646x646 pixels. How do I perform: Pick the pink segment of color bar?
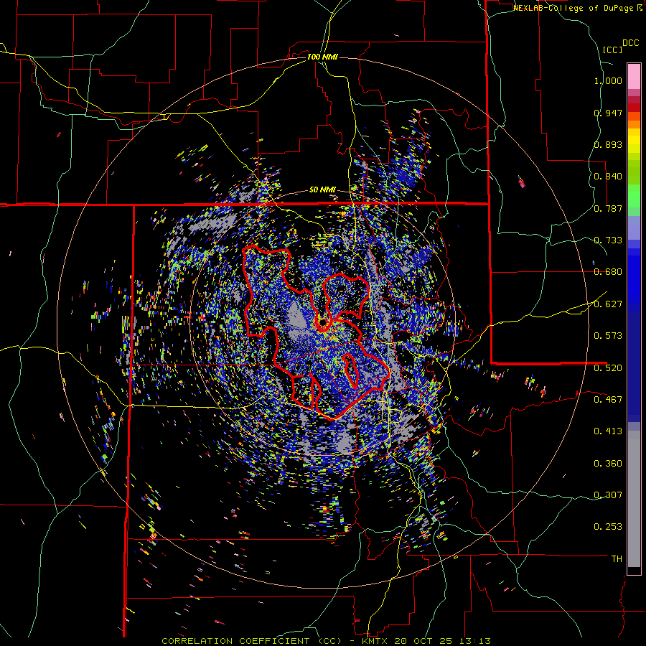pyautogui.click(x=634, y=77)
